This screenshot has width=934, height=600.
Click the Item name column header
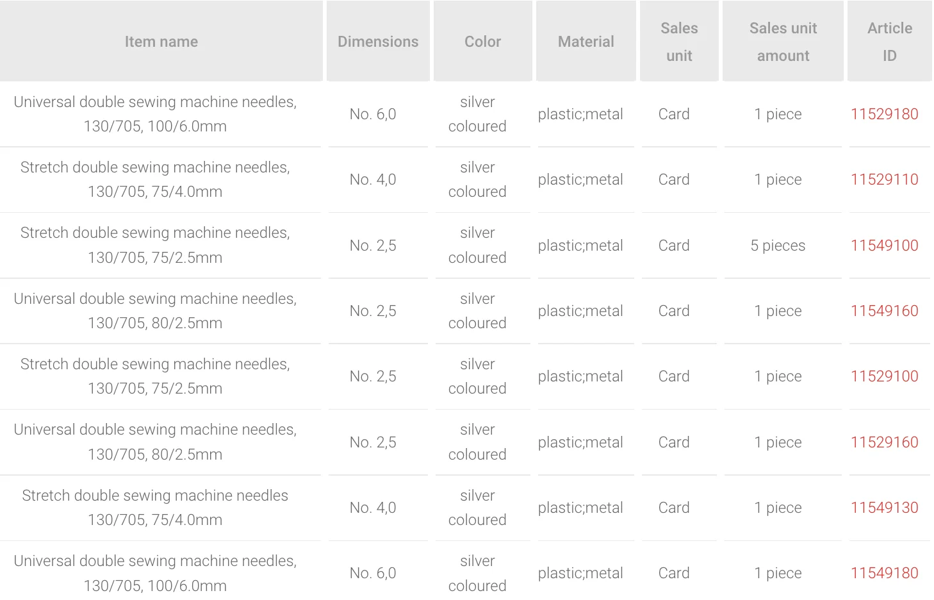[x=161, y=42]
